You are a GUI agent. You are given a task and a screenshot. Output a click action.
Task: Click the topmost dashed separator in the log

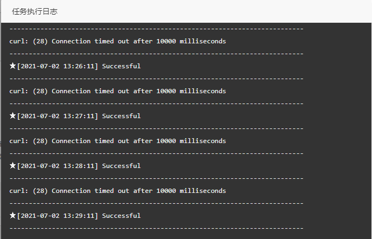tap(156, 29)
